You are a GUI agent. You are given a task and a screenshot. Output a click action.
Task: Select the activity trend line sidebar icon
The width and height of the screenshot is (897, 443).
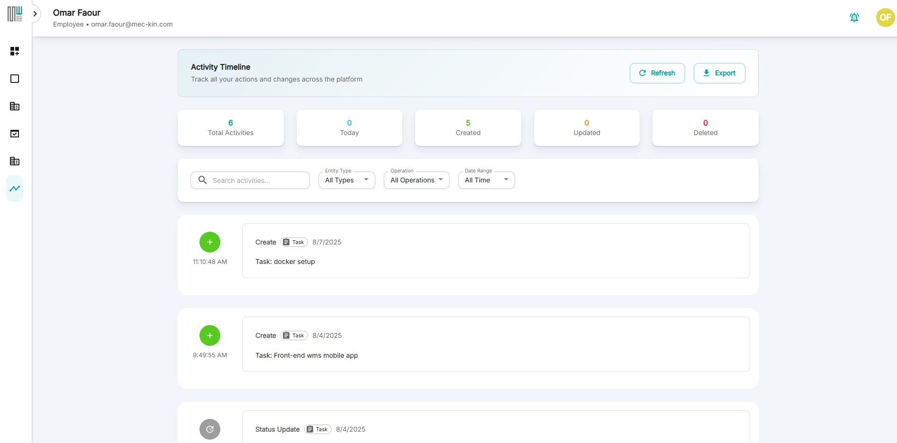(x=15, y=189)
